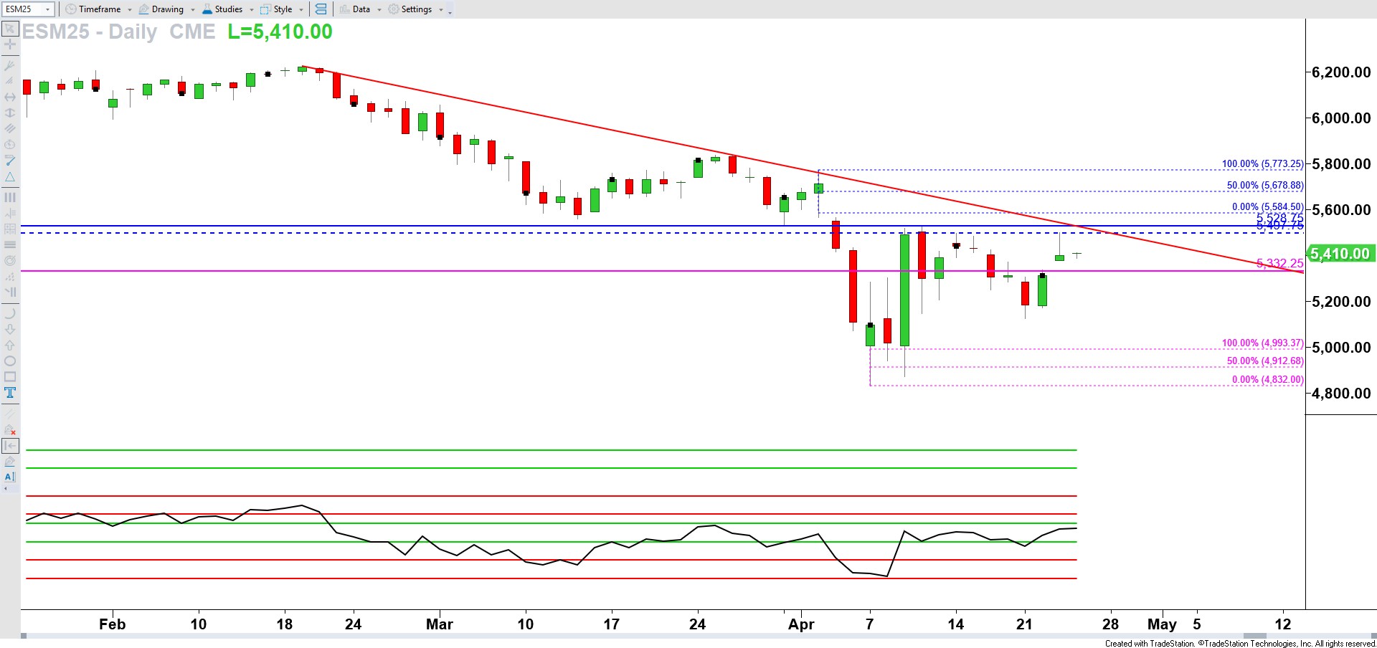Select the rectangle drawing tool
The image size is (1377, 648).
pos(10,376)
